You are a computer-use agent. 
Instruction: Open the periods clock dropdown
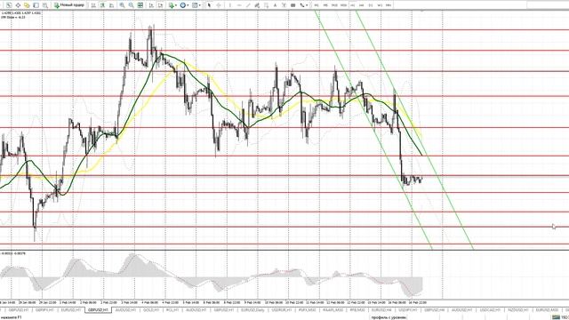click(184, 5)
